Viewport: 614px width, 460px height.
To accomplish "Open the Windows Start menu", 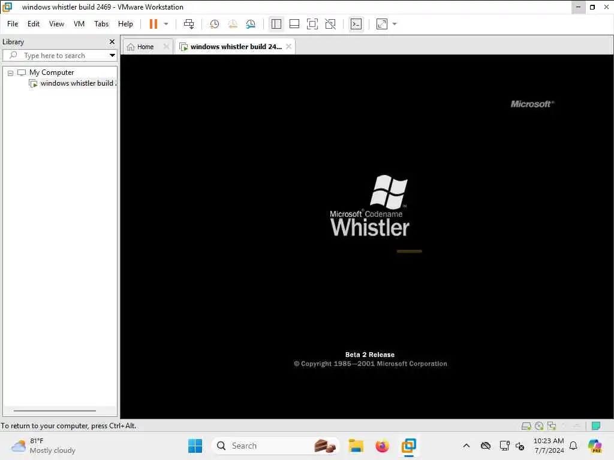I will [x=195, y=446].
